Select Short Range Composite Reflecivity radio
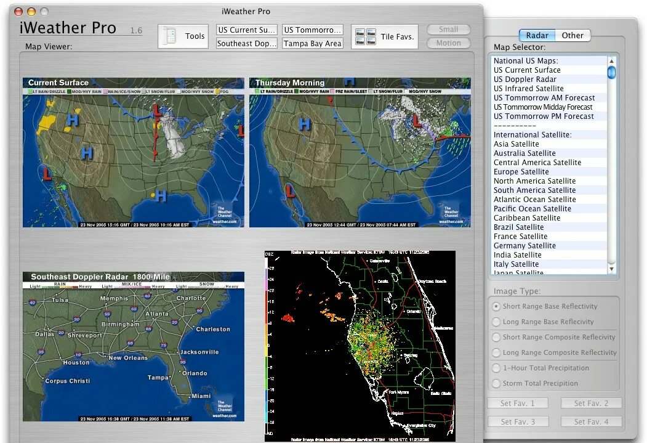The height and width of the screenshot is (443, 647). click(x=496, y=337)
